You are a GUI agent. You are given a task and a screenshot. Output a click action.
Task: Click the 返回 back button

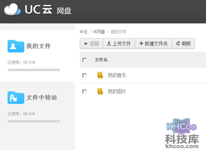(x=91, y=44)
